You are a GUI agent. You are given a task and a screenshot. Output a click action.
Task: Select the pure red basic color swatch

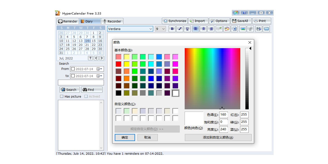[118, 64]
